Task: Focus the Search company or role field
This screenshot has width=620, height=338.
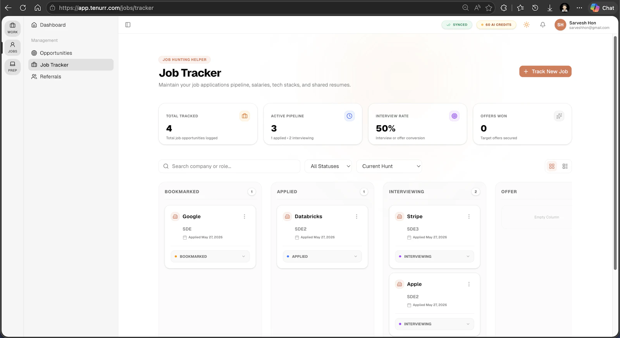Action: pyautogui.click(x=229, y=166)
